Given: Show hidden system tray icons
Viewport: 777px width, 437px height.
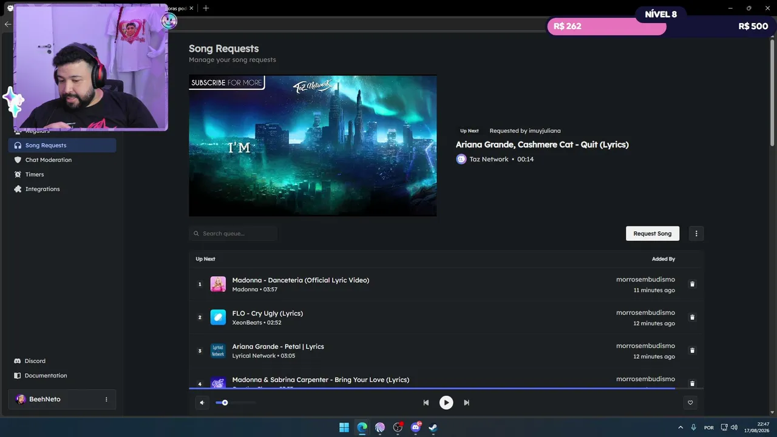Looking at the screenshot, I should 680,427.
